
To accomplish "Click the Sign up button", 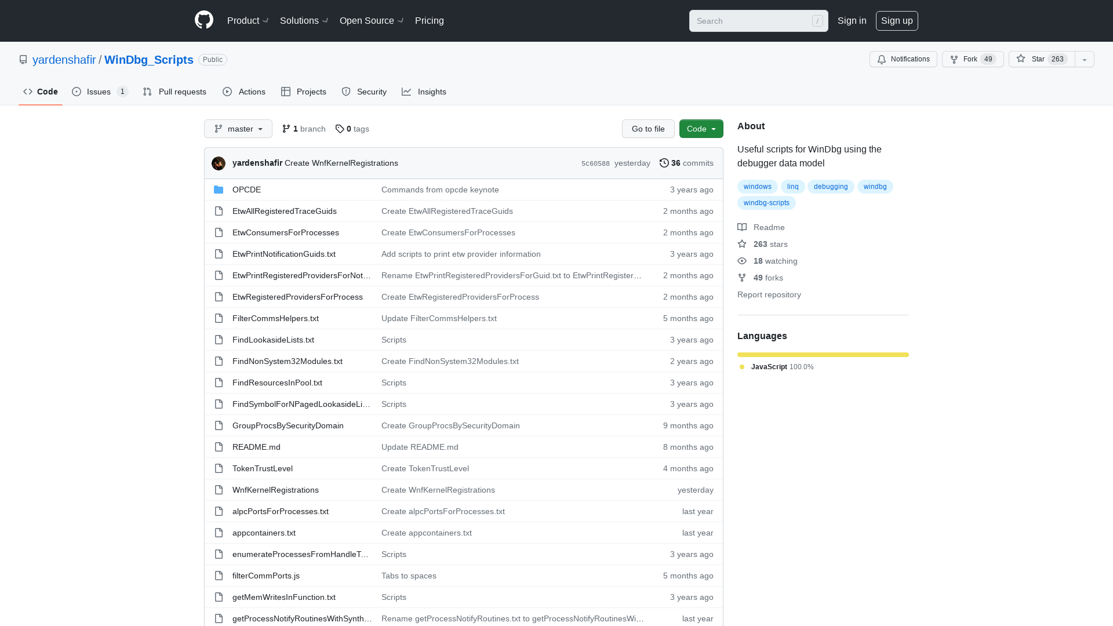I will (x=897, y=20).
